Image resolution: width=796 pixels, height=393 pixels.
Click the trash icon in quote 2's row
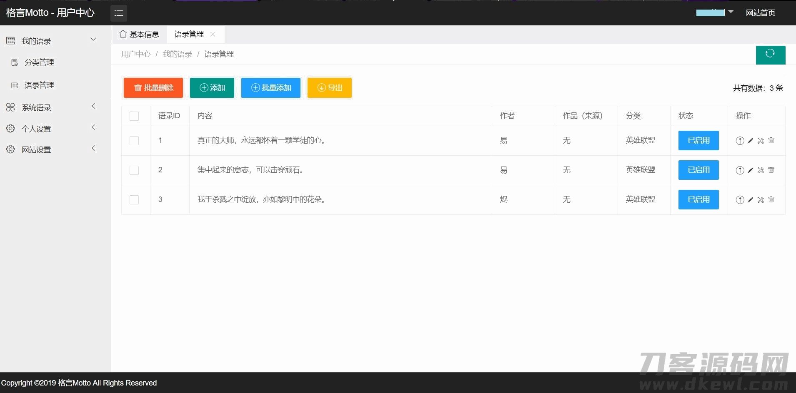click(x=771, y=170)
